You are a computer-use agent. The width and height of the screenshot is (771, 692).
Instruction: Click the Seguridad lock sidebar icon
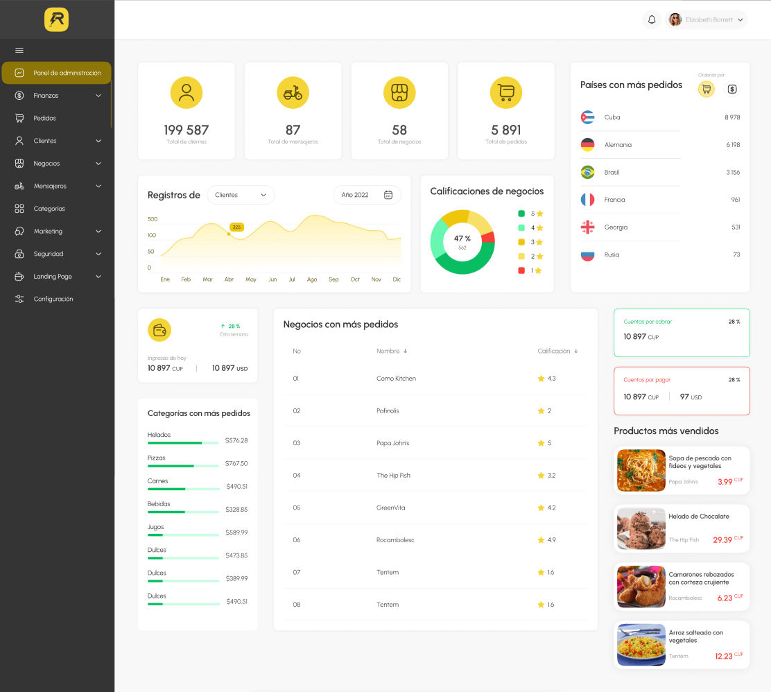[19, 254]
